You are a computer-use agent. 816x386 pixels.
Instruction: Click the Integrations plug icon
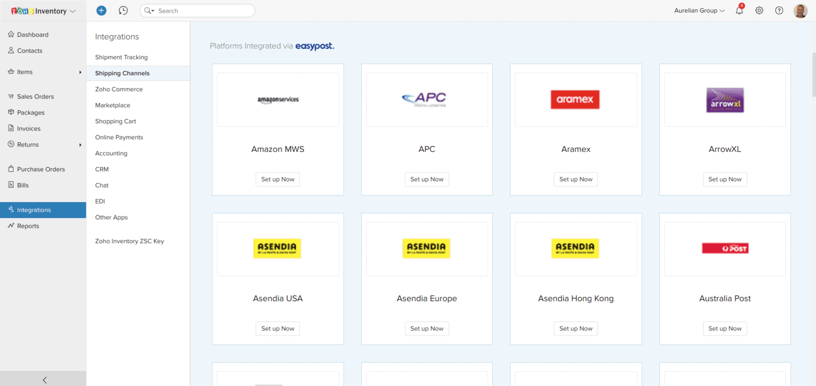tap(11, 210)
